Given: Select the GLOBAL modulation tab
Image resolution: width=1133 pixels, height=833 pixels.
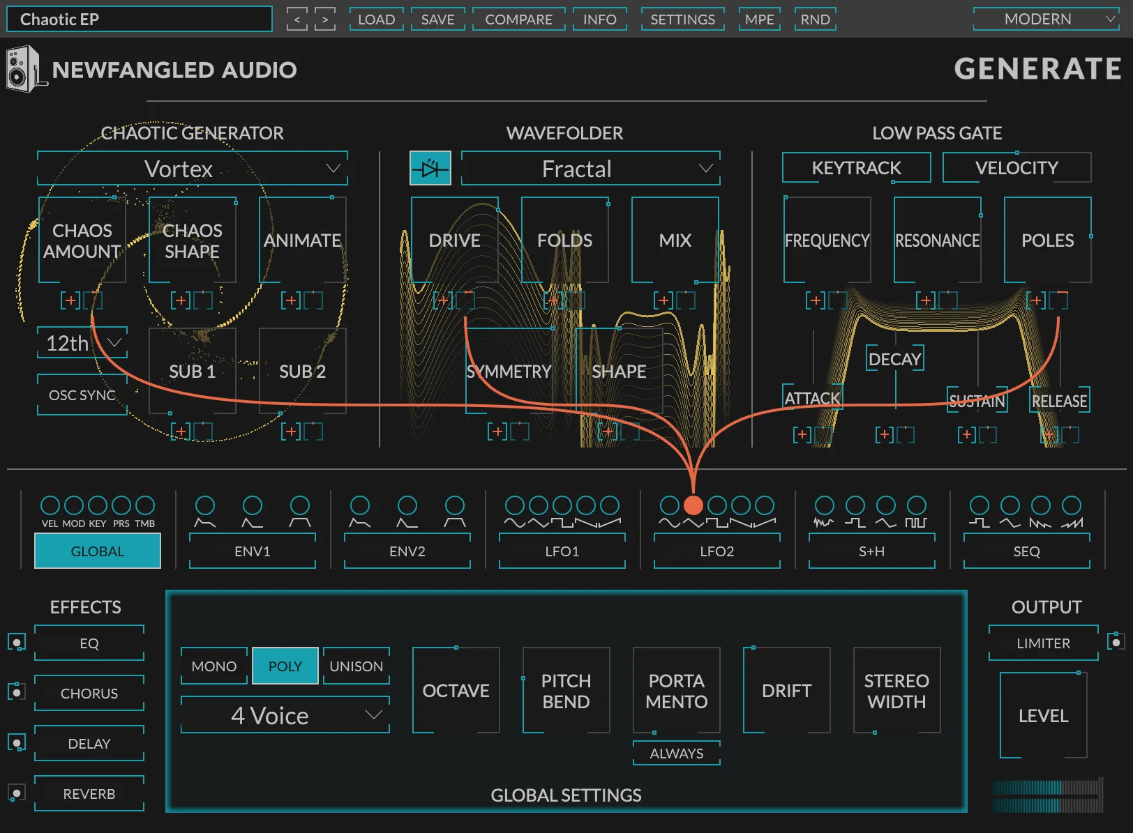Looking at the screenshot, I should click(97, 551).
